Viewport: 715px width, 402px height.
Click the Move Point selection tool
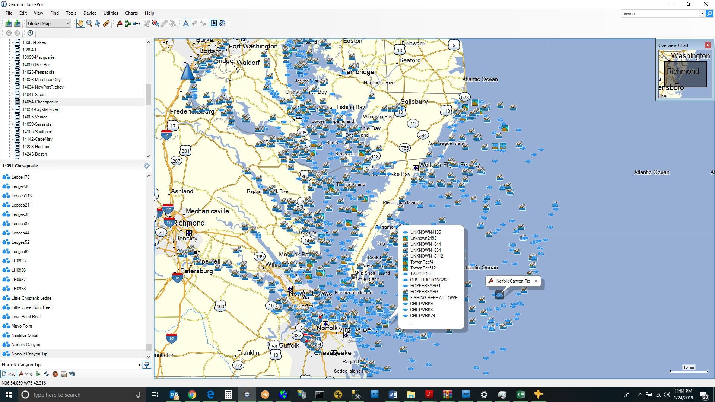pyautogui.click(x=156, y=23)
